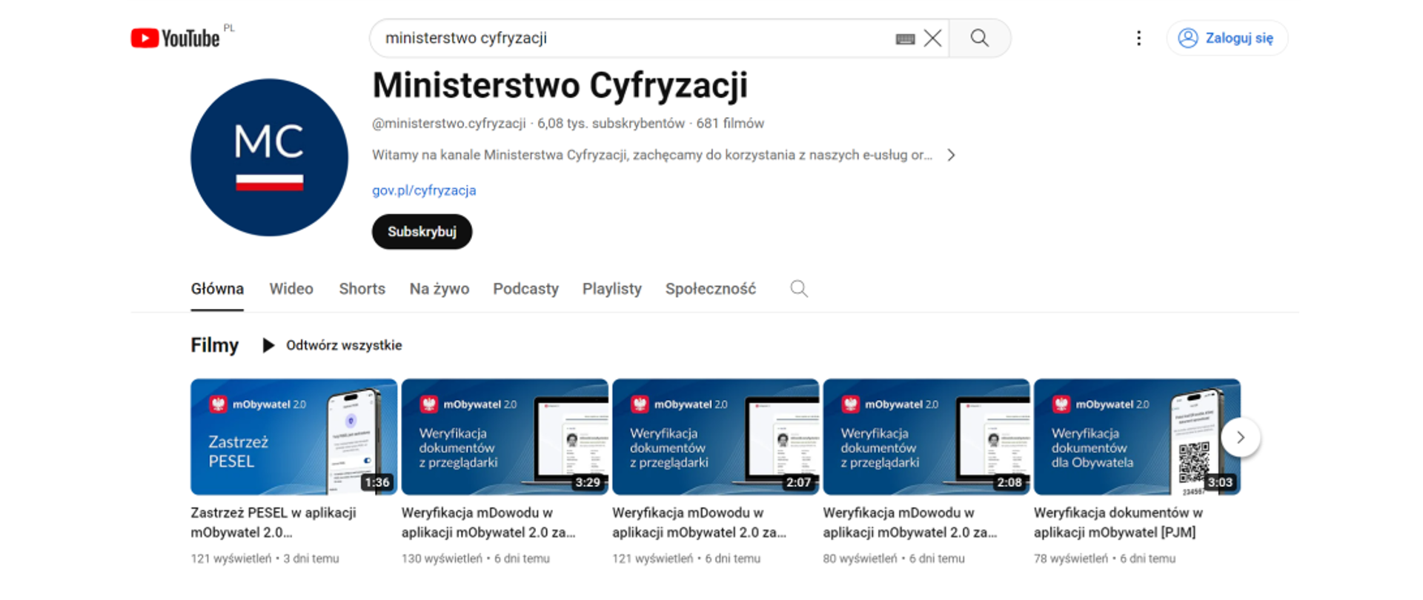Viewport: 1423px width, 600px height.
Task: Open the Na żywo tab
Action: pos(439,289)
